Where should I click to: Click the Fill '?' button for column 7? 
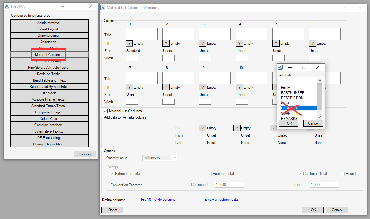pos(129,87)
